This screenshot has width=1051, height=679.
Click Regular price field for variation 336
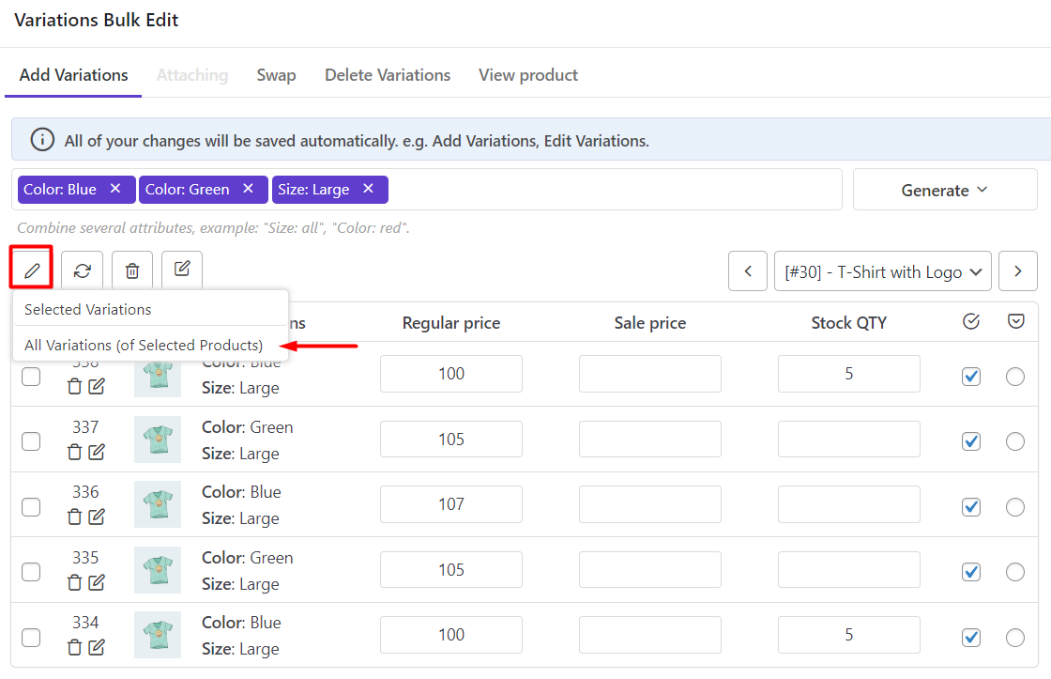(451, 504)
